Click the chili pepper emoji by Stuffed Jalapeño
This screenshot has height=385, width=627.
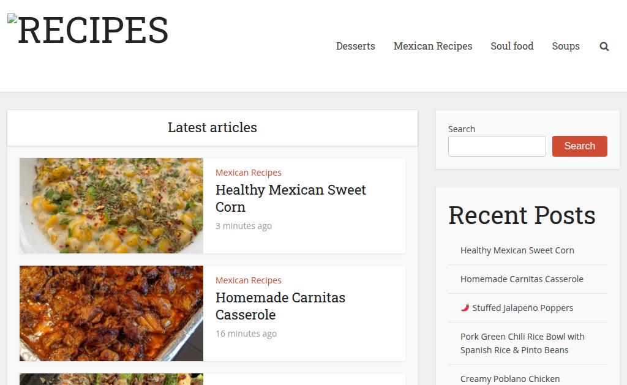pos(465,307)
